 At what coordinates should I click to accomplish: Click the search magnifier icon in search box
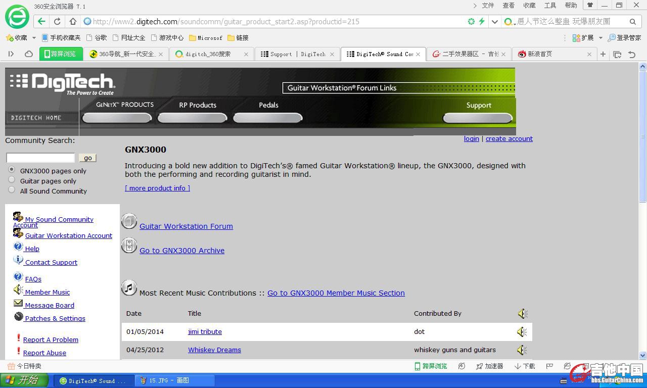(632, 22)
